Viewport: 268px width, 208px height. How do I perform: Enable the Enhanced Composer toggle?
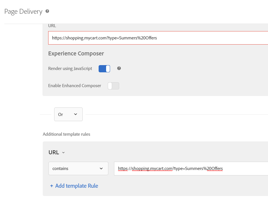113,86
